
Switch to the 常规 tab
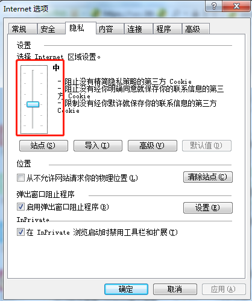pyautogui.click(x=22, y=29)
